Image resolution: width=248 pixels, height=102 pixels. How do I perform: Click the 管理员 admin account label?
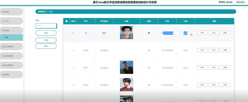tap(226, 2)
